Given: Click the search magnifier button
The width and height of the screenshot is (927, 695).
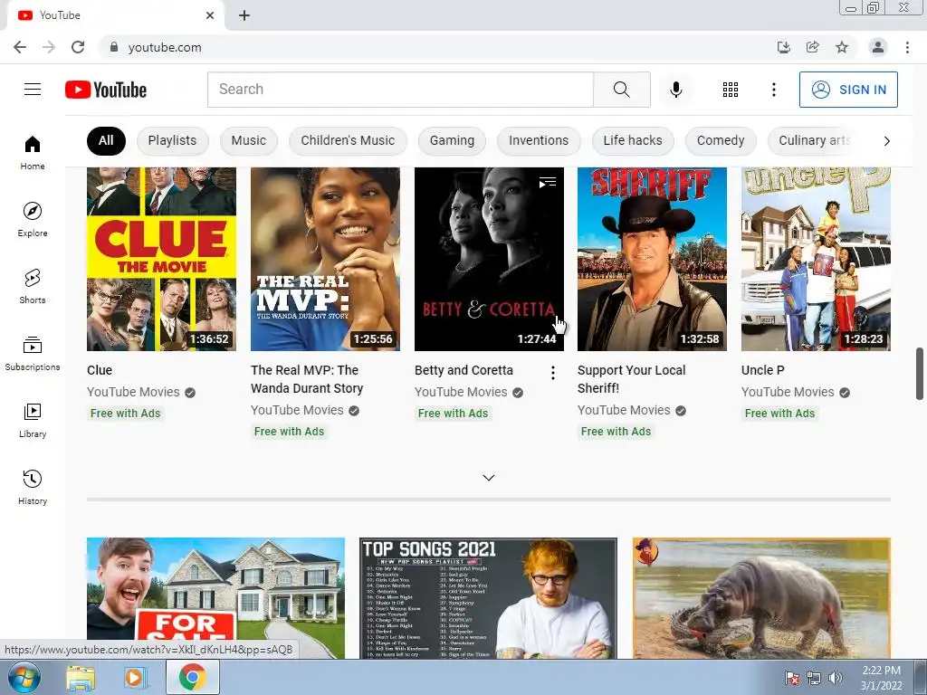Looking at the screenshot, I should click(x=621, y=90).
